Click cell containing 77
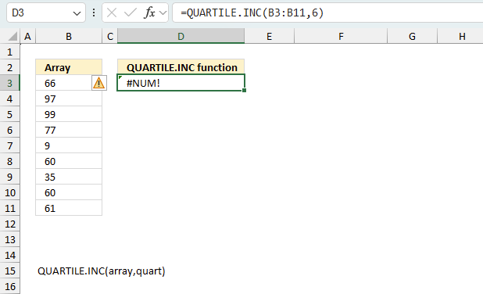The image size is (483, 294). tap(69, 130)
